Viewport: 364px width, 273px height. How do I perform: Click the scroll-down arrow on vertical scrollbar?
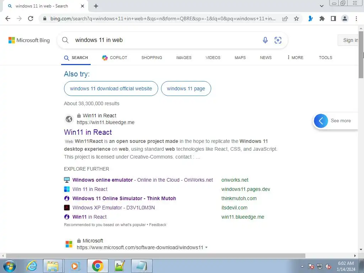click(x=361, y=250)
